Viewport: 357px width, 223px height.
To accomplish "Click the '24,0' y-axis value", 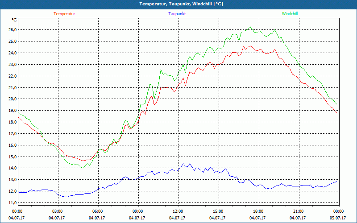I will point(12,53).
